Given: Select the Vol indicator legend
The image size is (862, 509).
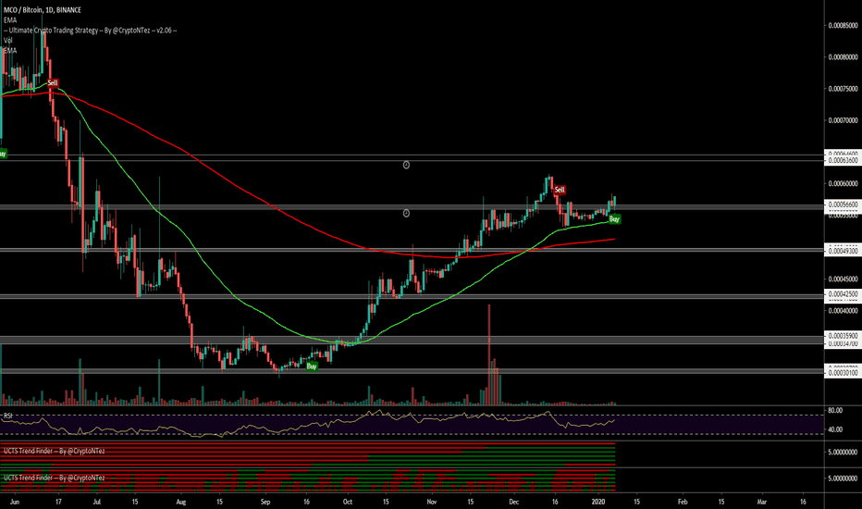Looking at the screenshot, I should pos(7,40).
